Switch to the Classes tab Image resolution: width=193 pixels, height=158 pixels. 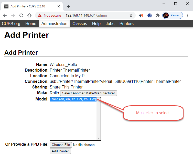pos(80,24)
